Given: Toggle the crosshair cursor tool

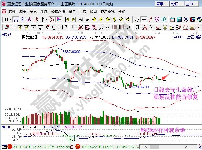Looking at the screenshot, I should tap(144, 19).
